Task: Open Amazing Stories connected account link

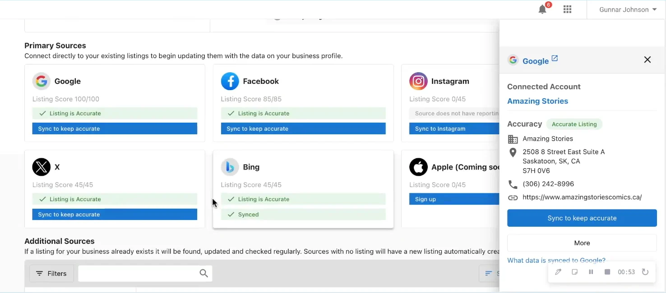Action: pos(537,101)
